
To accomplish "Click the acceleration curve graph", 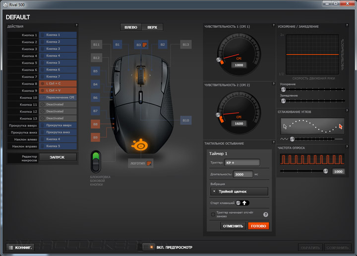I will point(312,55).
